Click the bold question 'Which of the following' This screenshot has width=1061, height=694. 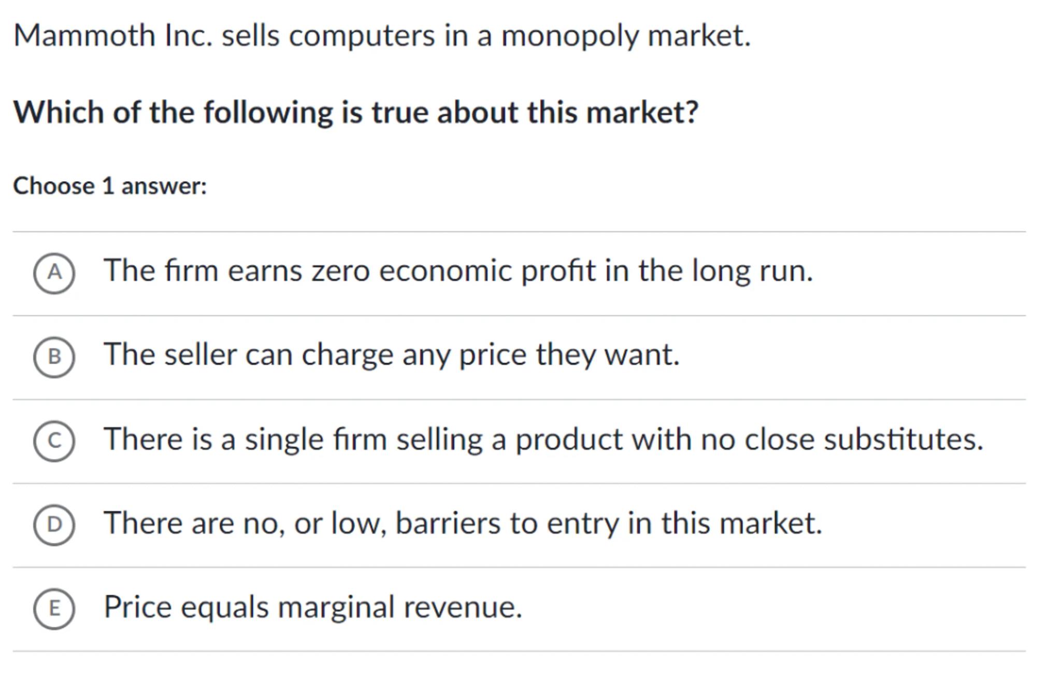(355, 112)
